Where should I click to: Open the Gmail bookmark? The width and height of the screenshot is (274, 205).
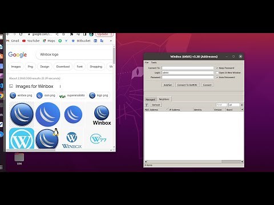[13, 40]
